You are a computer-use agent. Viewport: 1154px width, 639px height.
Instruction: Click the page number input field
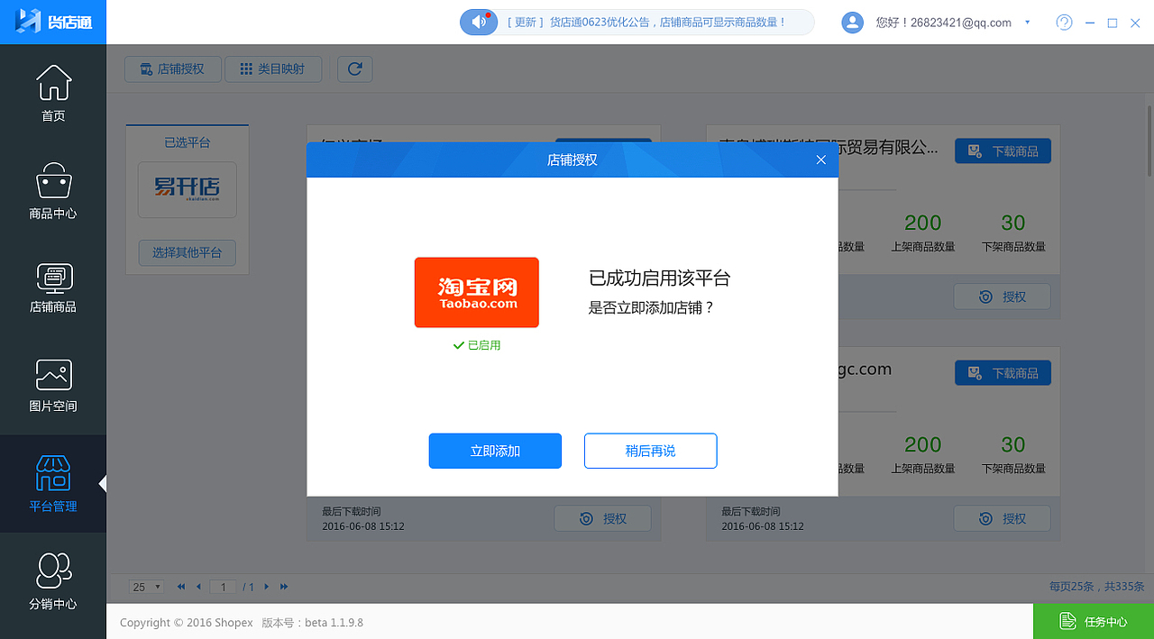(223, 587)
